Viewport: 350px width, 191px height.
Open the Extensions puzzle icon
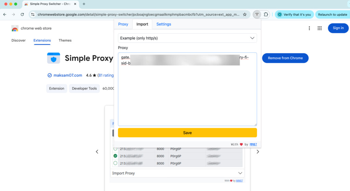tap(266, 14)
